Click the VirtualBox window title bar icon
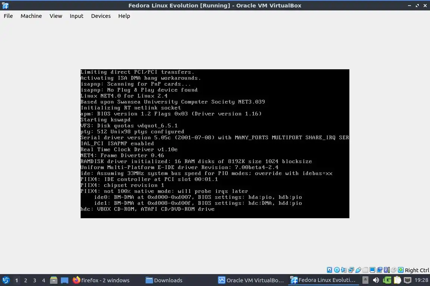 (x=5, y=6)
